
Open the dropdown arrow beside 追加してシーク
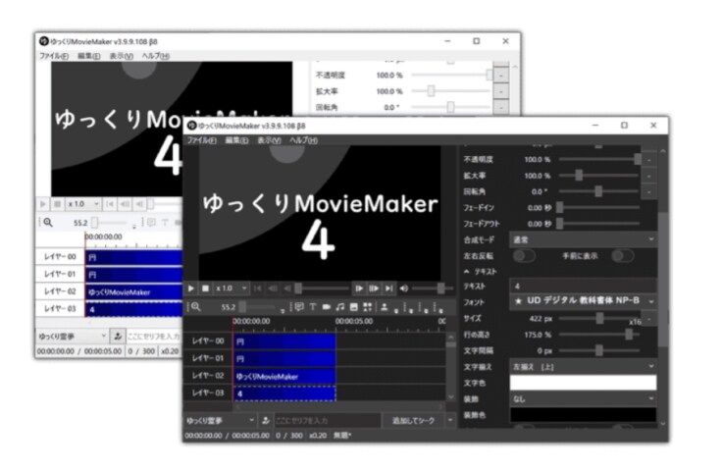click(x=450, y=421)
